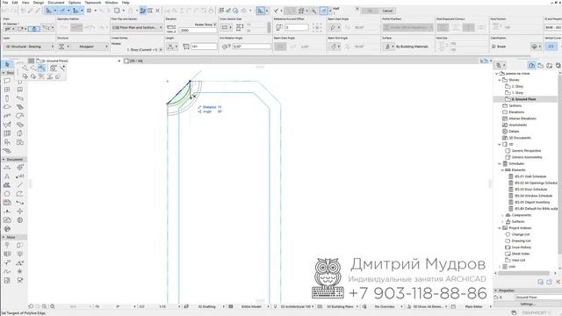Open the Teamwork menu

pyautogui.click(x=93, y=3)
